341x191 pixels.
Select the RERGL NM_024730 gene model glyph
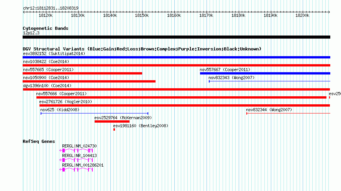click(x=76, y=151)
